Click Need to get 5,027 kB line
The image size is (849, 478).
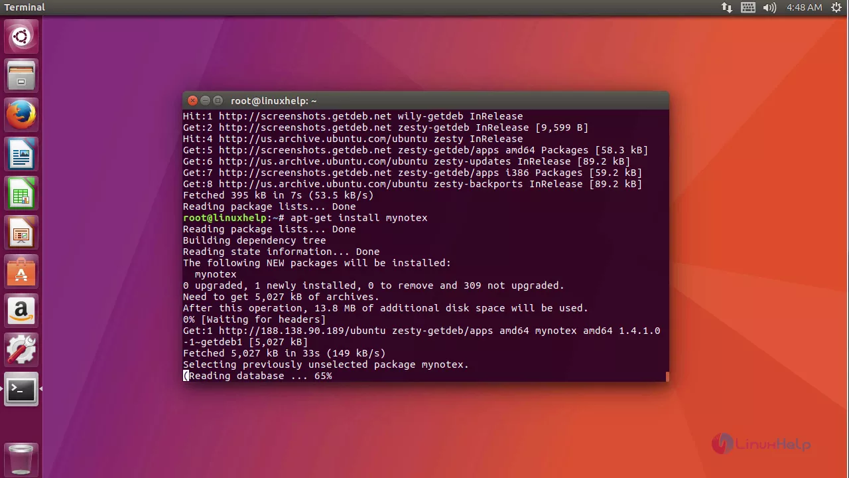click(x=281, y=297)
